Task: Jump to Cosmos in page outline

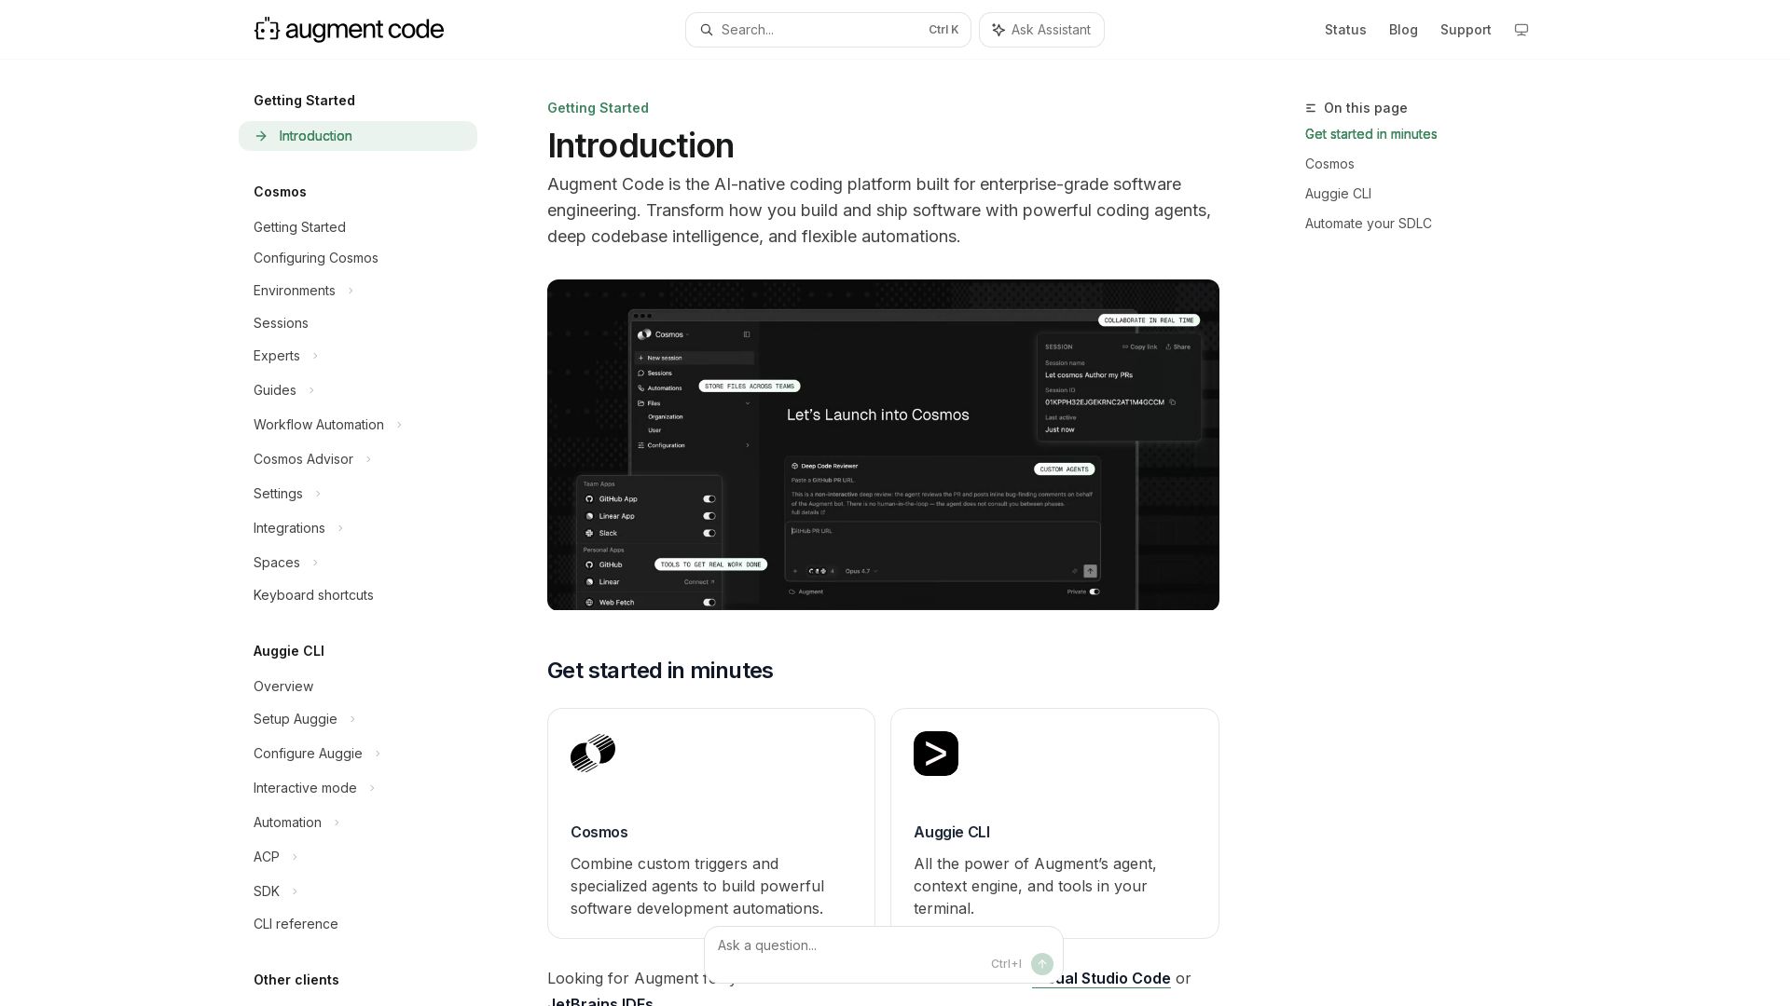Action: pos(1329,164)
